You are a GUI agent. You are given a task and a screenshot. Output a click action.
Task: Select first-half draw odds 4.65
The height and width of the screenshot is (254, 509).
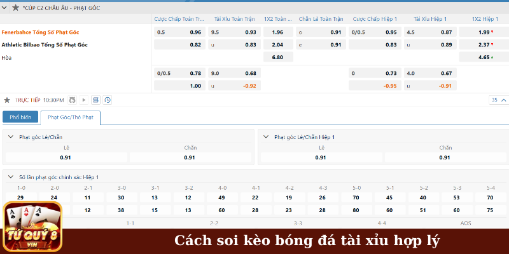pos(485,57)
